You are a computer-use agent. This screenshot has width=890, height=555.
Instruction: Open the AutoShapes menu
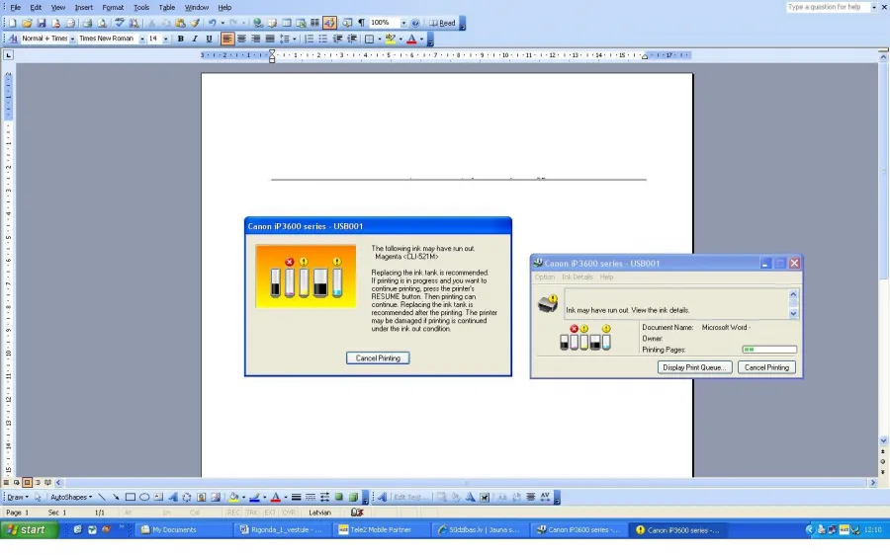point(71,497)
